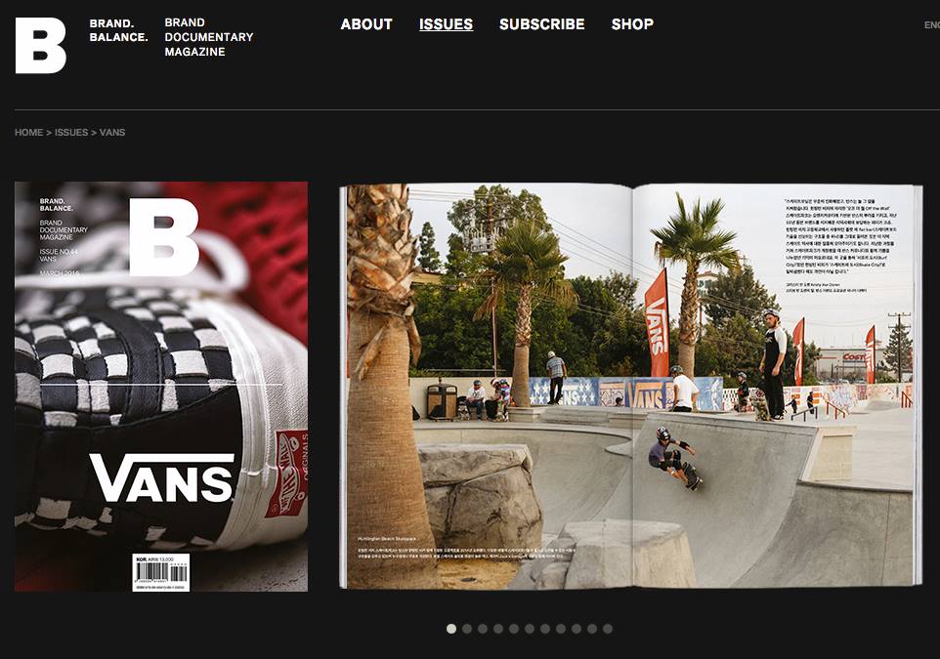This screenshot has width=940, height=659.
Task: Click the header "BRAND DOCUMENTARY MAGAZINE" text
Action: pyautogui.click(x=209, y=37)
